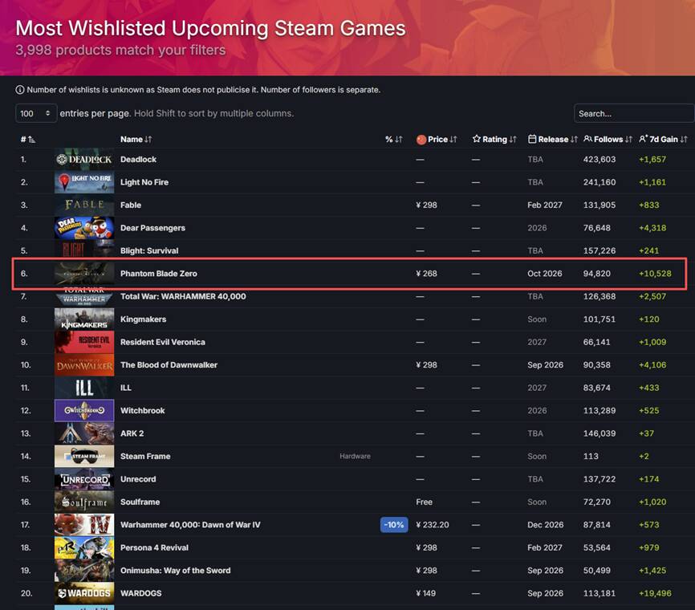Open the Witchbrook game thumbnail
This screenshot has height=610, width=695.
tap(84, 410)
